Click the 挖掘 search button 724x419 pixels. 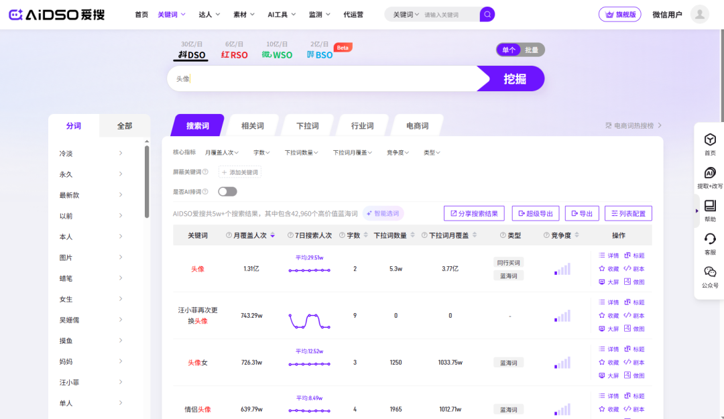pos(515,78)
